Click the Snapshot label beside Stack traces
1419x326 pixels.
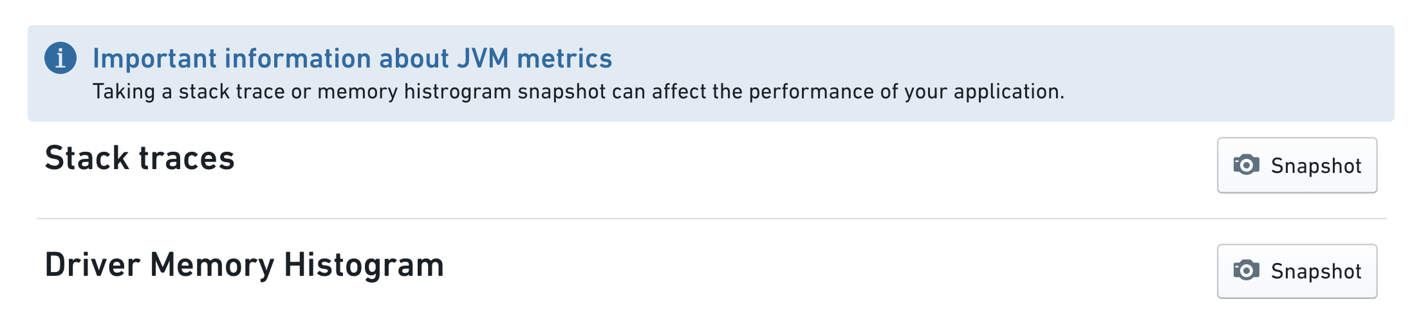pos(1316,166)
